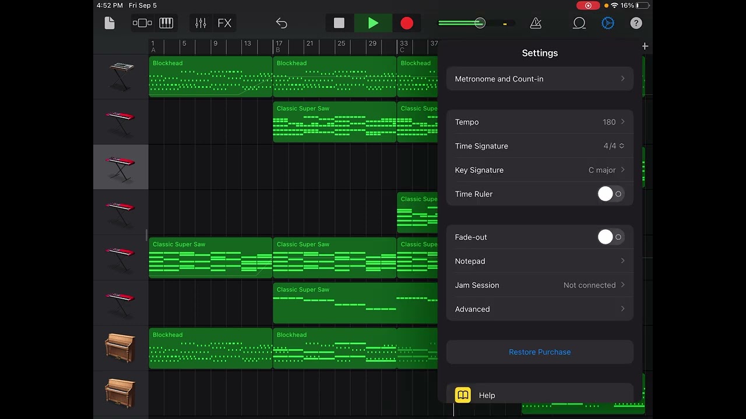
Task: Click the battery indicator in status bar
Action: (x=642, y=5)
